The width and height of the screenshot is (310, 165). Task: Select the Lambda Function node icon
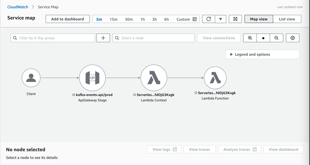pyautogui.click(x=215, y=78)
